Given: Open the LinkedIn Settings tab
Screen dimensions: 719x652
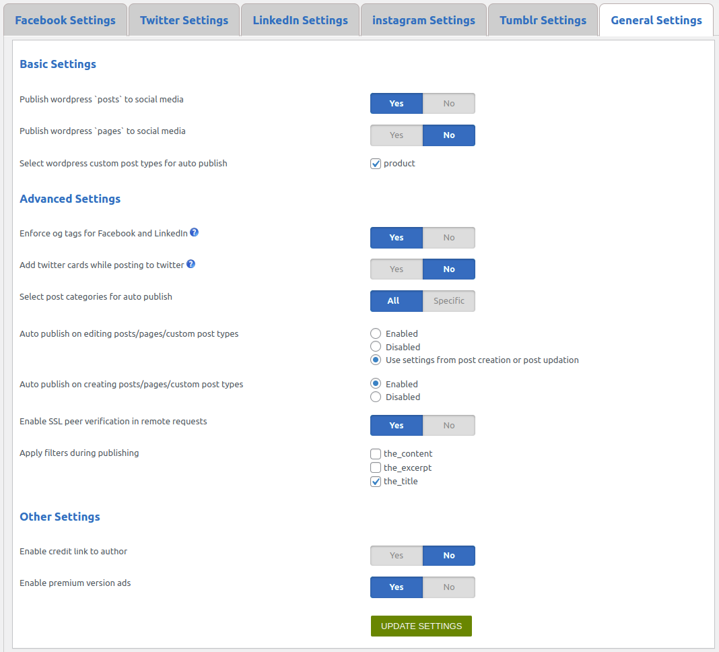Looking at the screenshot, I should 300,20.
